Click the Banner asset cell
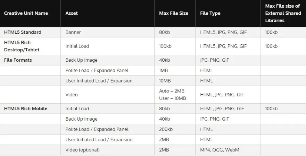 [73, 32]
